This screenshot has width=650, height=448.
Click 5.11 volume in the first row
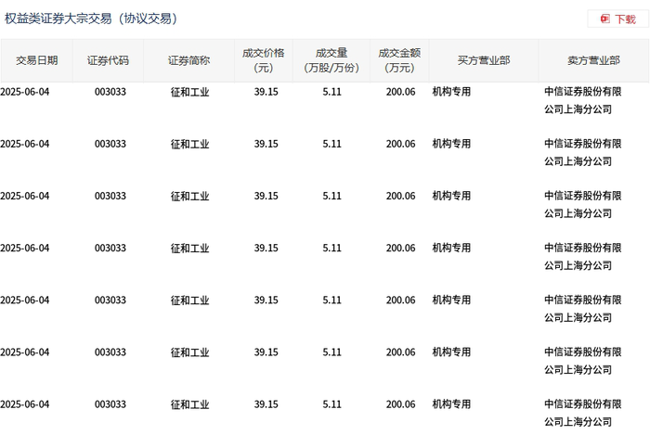click(x=332, y=92)
